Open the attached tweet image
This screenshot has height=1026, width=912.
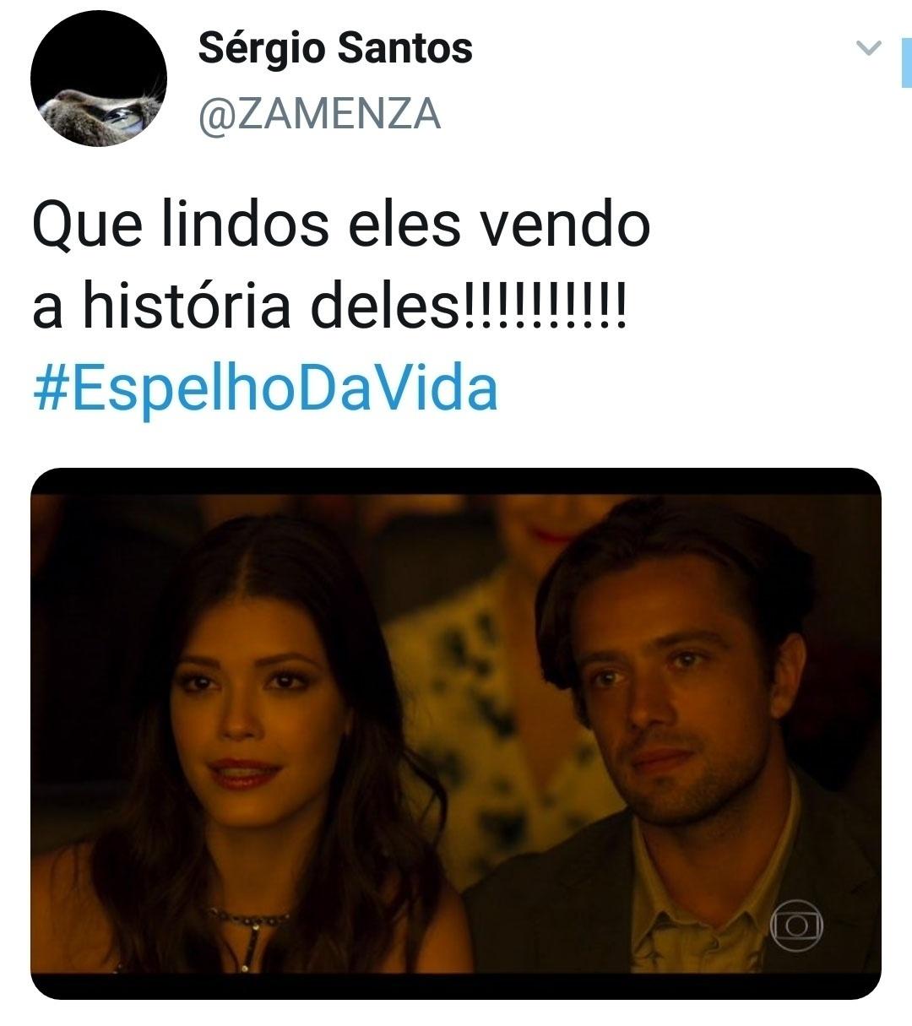456,733
